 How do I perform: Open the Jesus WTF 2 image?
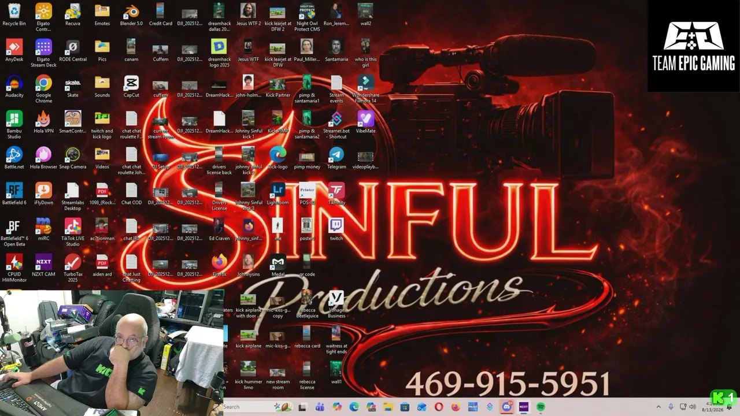pyautogui.click(x=249, y=15)
